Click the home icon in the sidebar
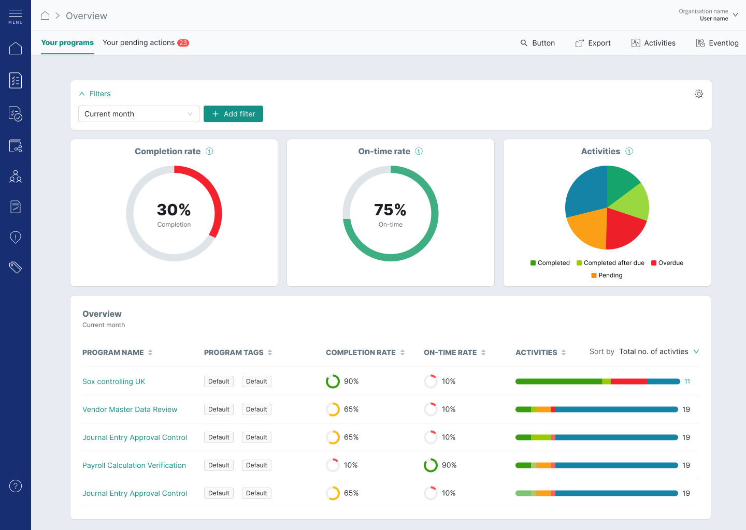746x530 pixels. (16, 48)
